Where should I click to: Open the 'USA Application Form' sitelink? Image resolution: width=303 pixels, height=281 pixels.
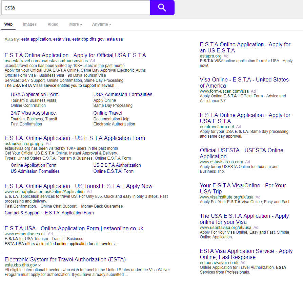coord(35,94)
